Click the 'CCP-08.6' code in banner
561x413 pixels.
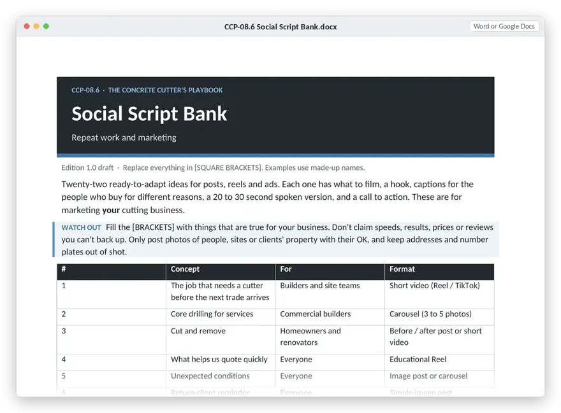click(x=85, y=90)
